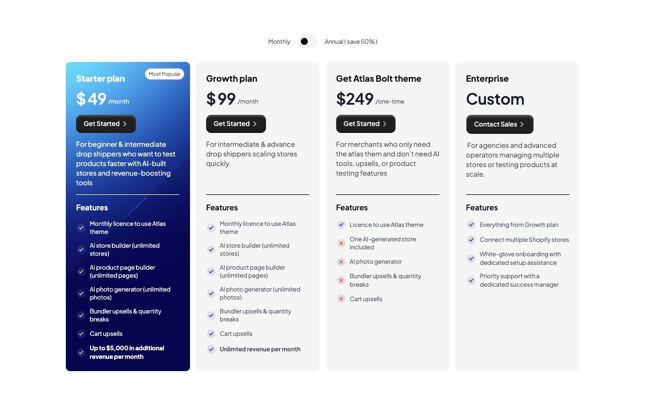
Task: Click the Most Popular badge on Starter plan
Action: (x=164, y=74)
